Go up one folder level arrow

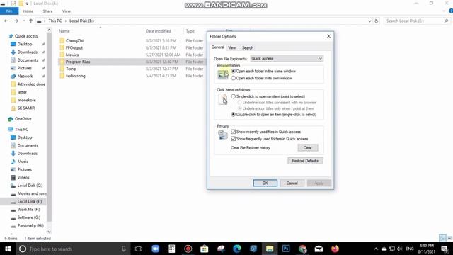coord(31,21)
